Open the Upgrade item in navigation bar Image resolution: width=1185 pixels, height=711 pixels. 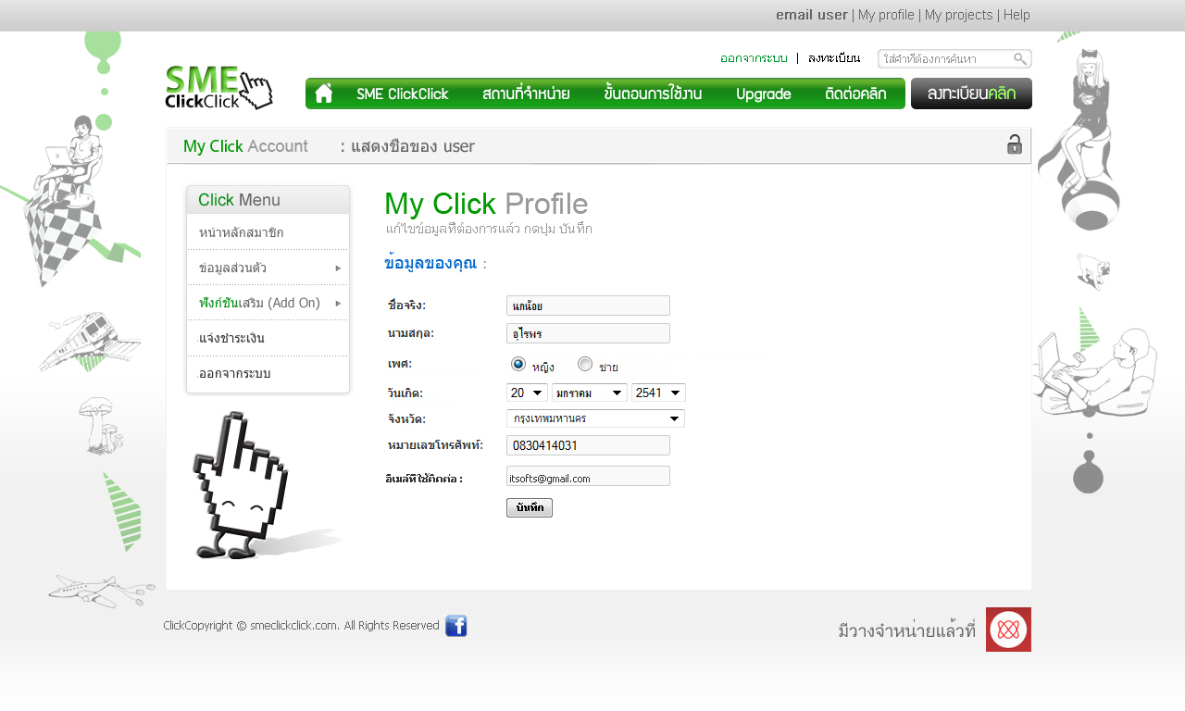pos(763,94)
